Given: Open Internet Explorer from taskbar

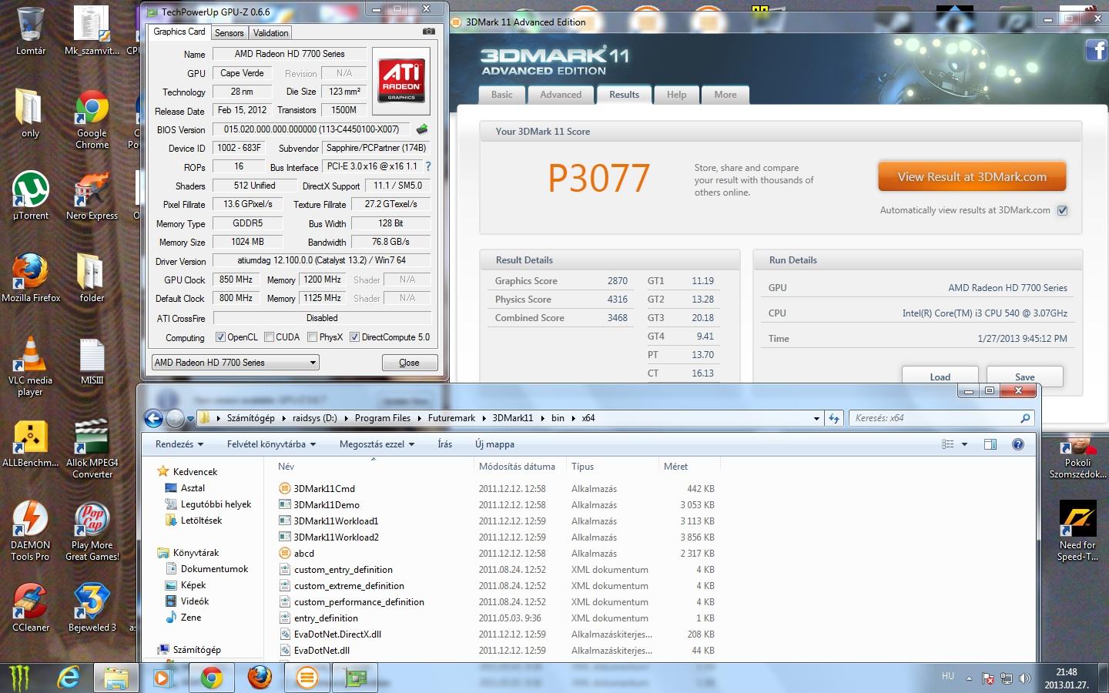Looking at the screenshot, I should [x=68, y=678].
